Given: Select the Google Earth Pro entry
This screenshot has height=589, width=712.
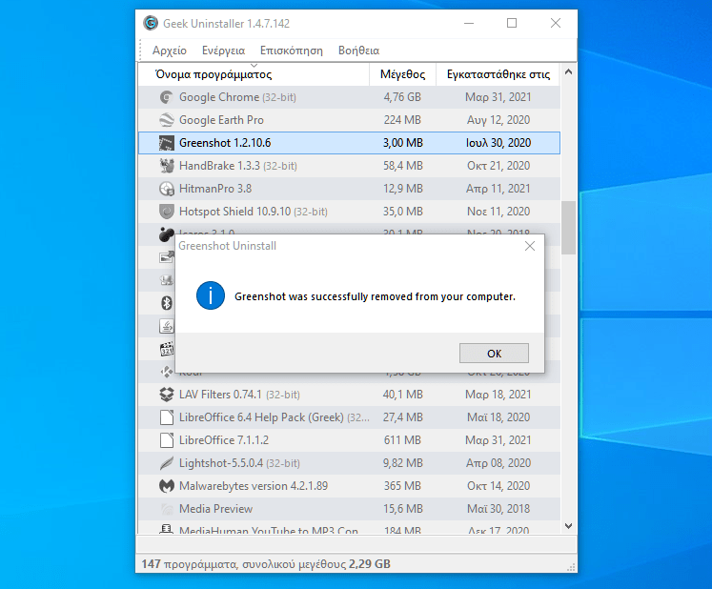Looking at the screenshot, I should [349, 120].
